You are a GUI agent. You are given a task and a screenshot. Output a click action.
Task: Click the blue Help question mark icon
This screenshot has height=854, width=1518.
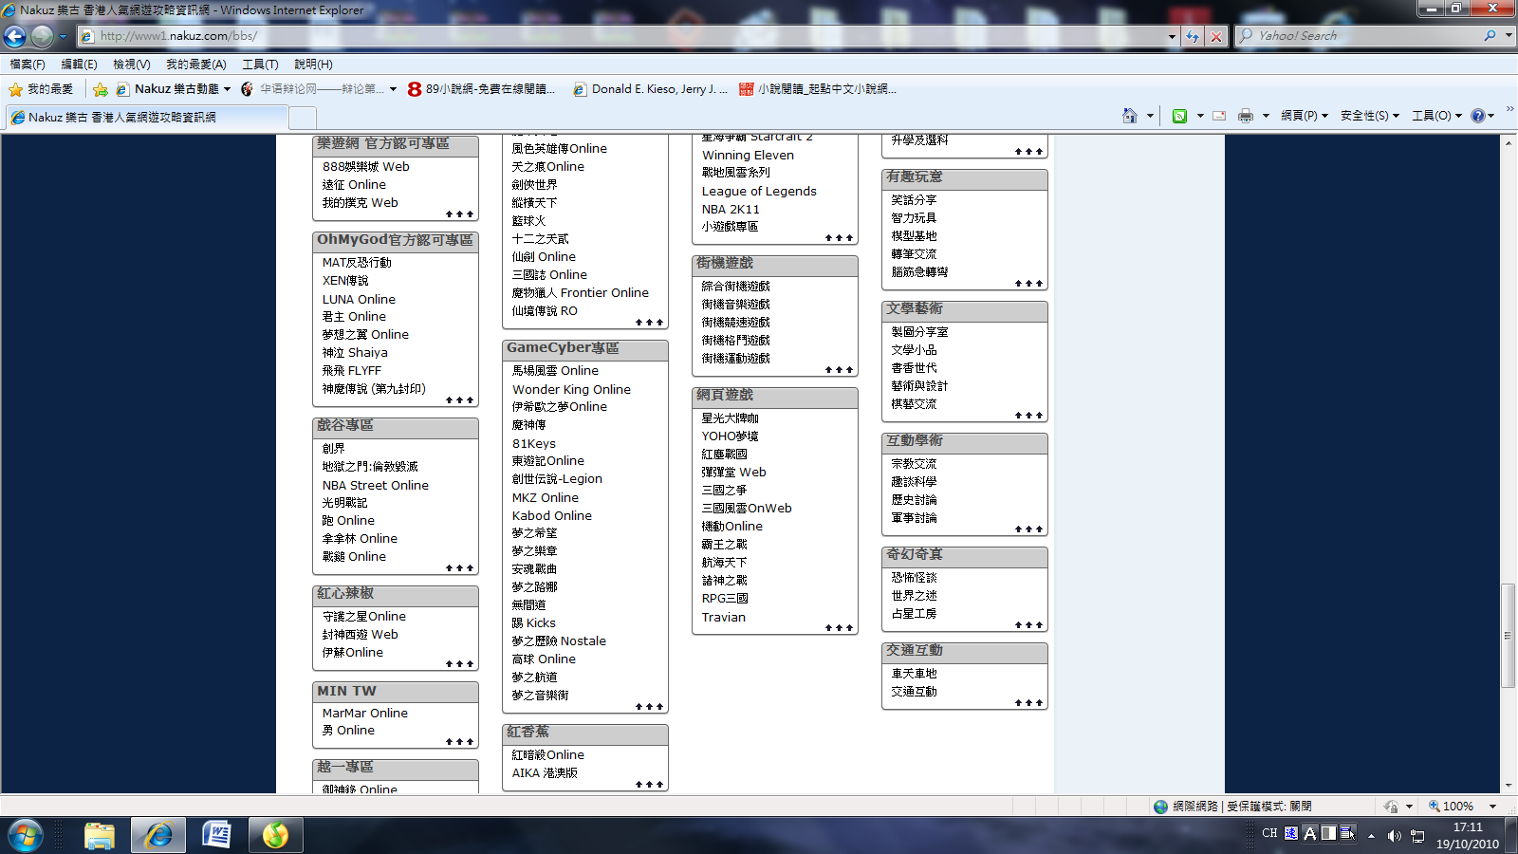coord(1477,116)
